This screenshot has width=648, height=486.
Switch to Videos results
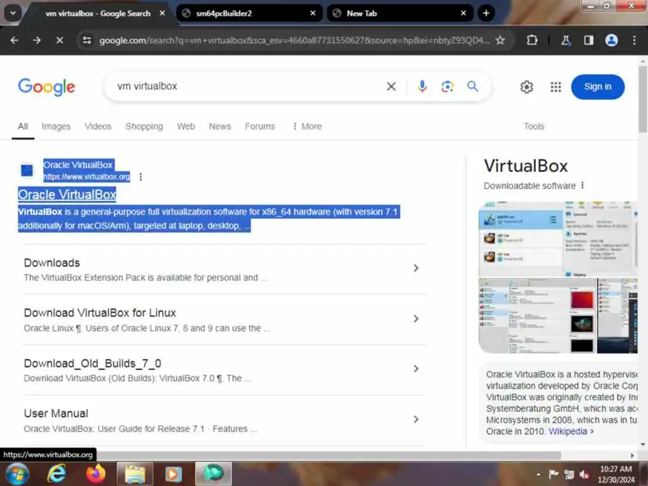98,127
